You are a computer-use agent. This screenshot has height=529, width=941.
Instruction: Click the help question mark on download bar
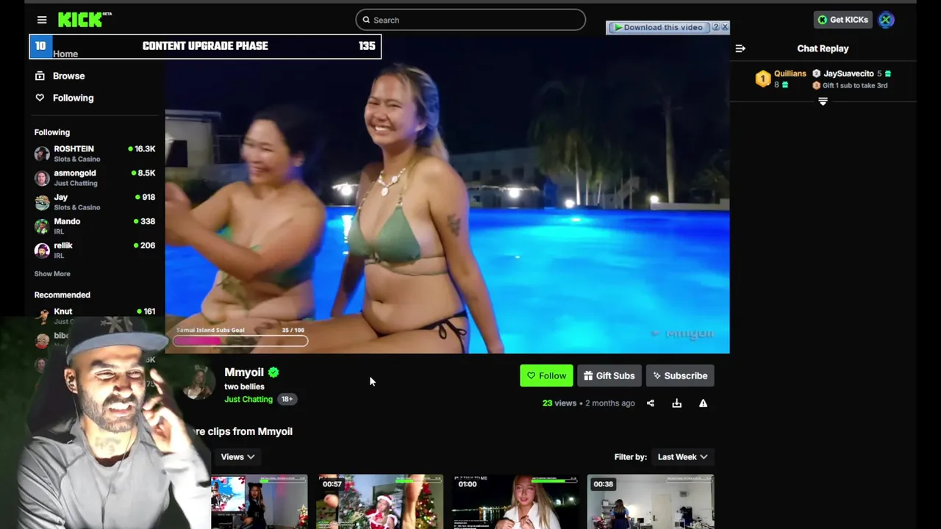[715, 27]
